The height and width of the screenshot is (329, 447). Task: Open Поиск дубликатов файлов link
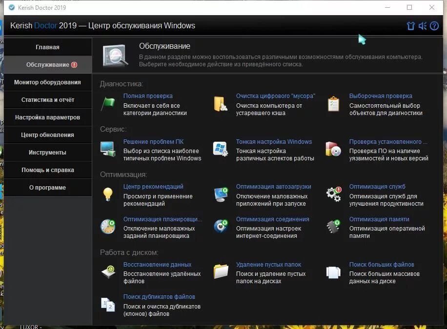coord(159,297)
